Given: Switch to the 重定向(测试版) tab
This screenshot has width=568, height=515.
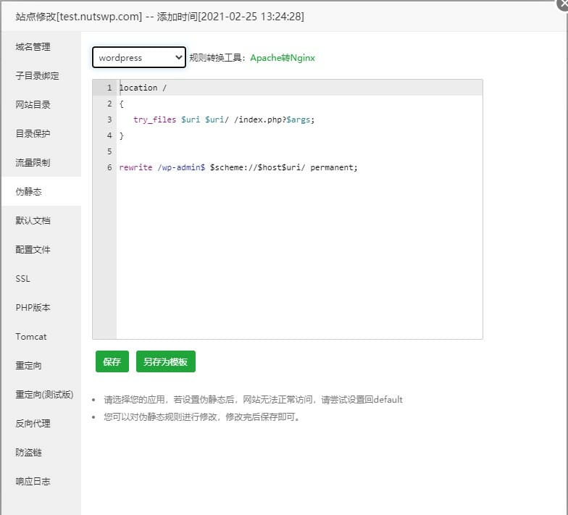Looking at the screenshot, I should [41, 394].
